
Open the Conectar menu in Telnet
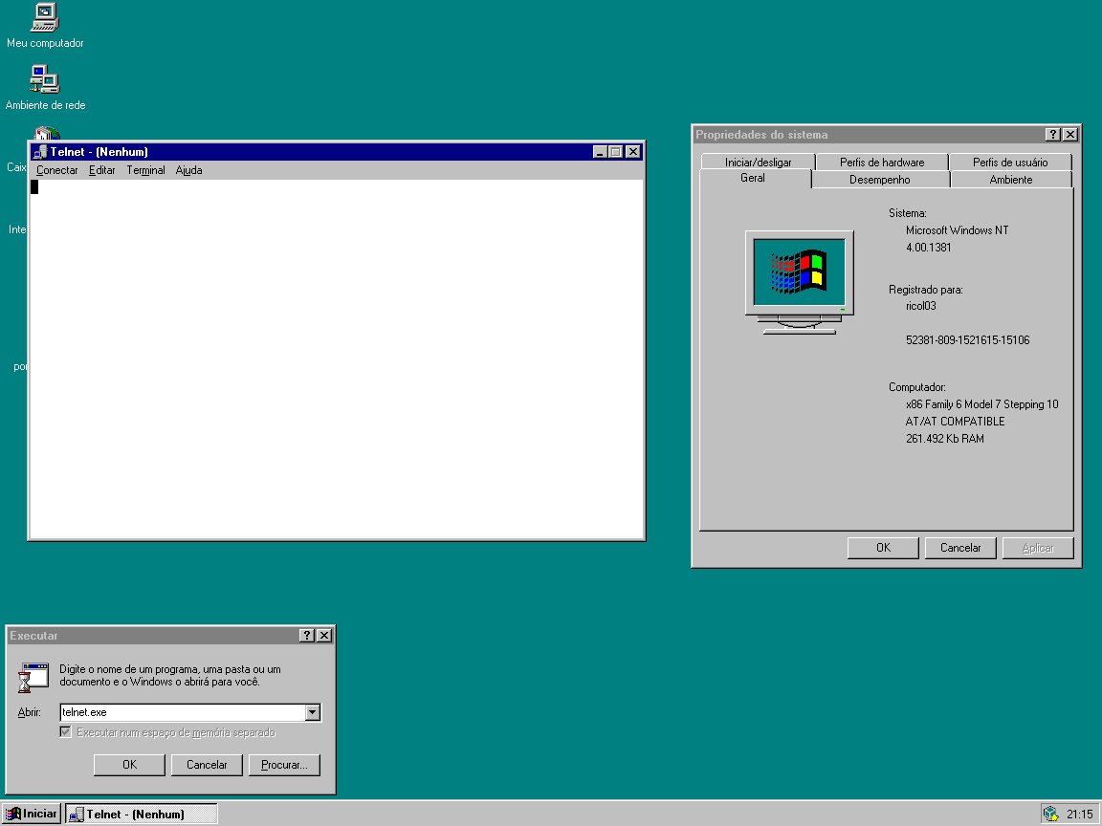[57, 170]
